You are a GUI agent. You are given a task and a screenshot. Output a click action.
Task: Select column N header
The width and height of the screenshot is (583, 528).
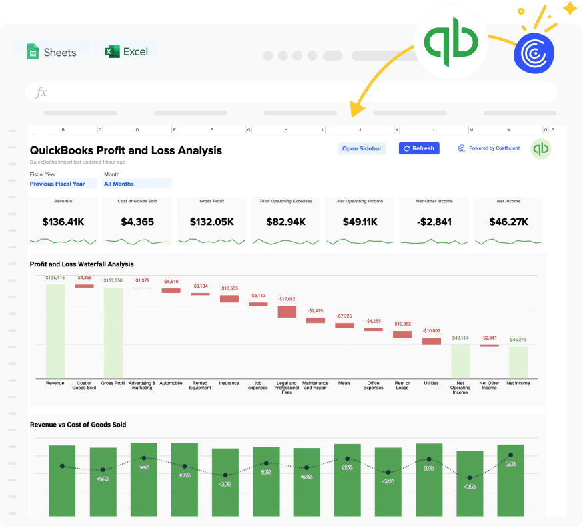508,130
